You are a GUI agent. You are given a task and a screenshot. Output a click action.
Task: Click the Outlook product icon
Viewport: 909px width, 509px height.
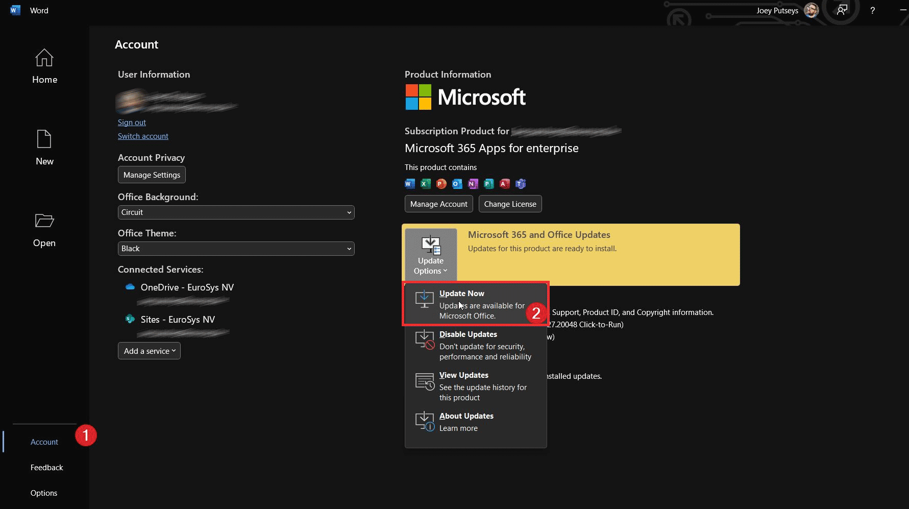coord(457,184)
